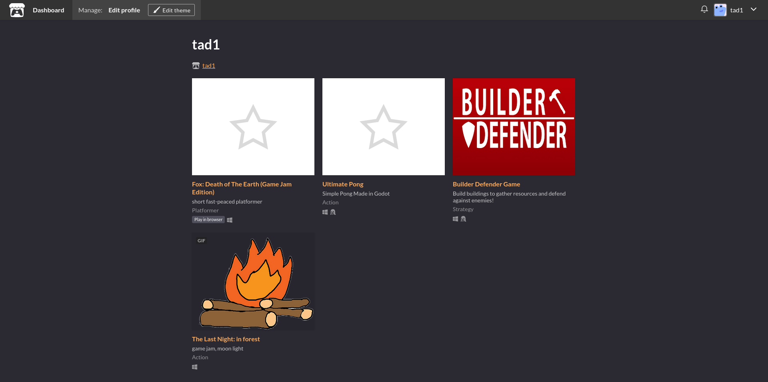Image resolution: width=768 pixels, height=382 pixels.
Task: Expand the account dropdown chevron
Action: (754, 10)
